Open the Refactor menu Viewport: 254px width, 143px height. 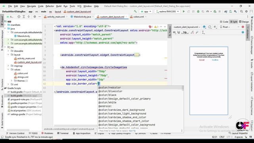pos(50,6)
